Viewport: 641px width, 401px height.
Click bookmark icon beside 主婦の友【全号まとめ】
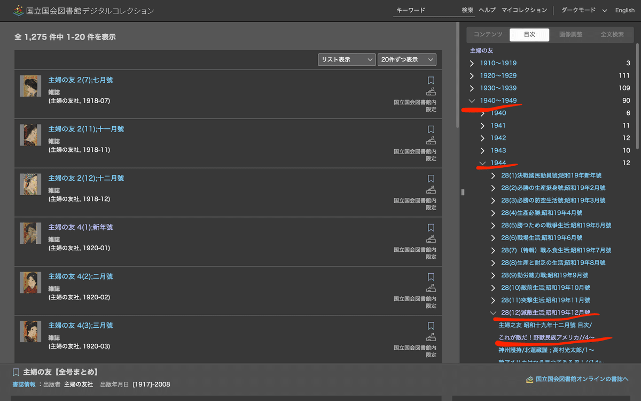(x=16, y=373)
